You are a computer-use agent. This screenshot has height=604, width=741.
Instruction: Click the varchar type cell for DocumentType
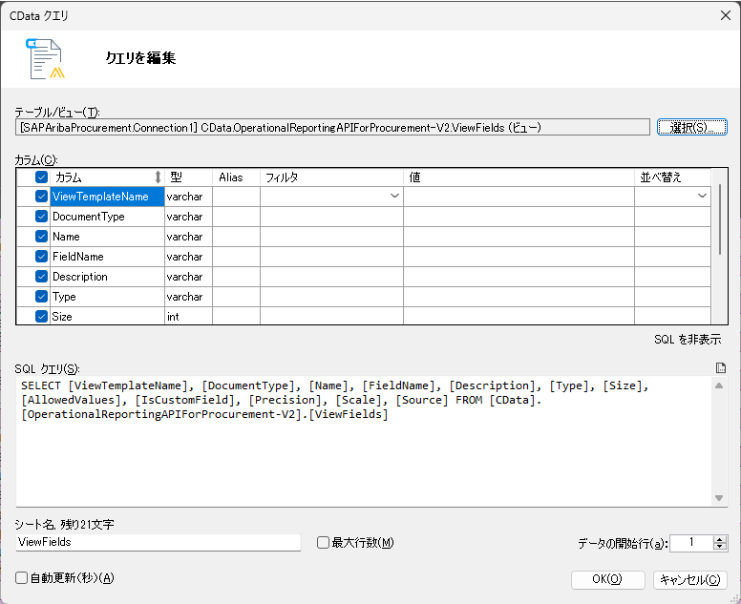click(188, 217)
